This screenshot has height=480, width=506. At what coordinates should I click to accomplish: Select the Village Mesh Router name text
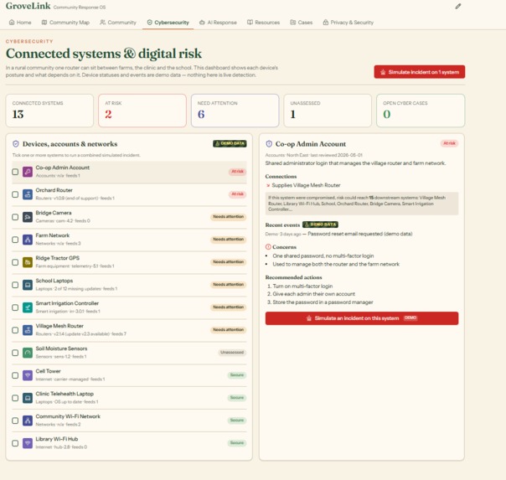pos(59,326)
